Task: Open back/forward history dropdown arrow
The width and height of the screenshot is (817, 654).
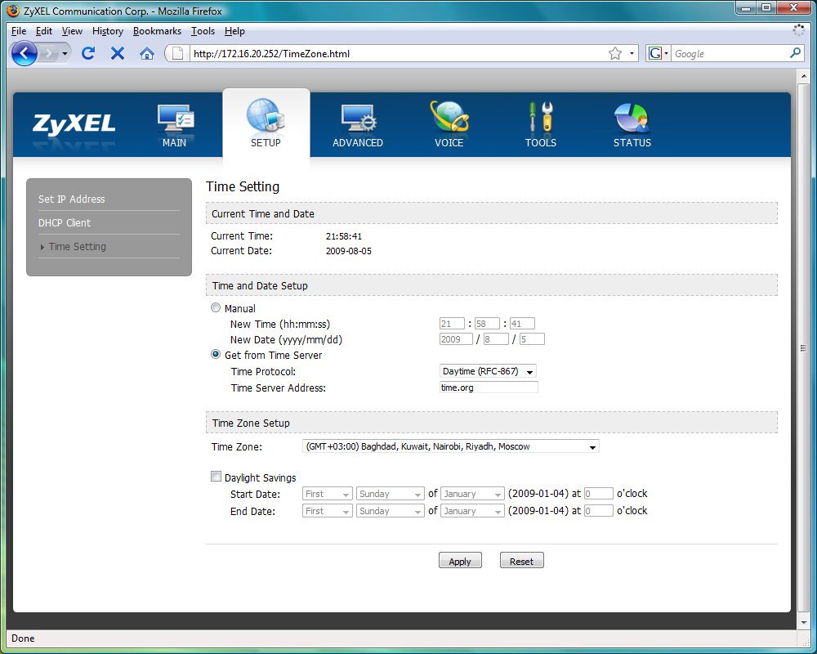Action: pyautogui.click(x=65, y=53)
